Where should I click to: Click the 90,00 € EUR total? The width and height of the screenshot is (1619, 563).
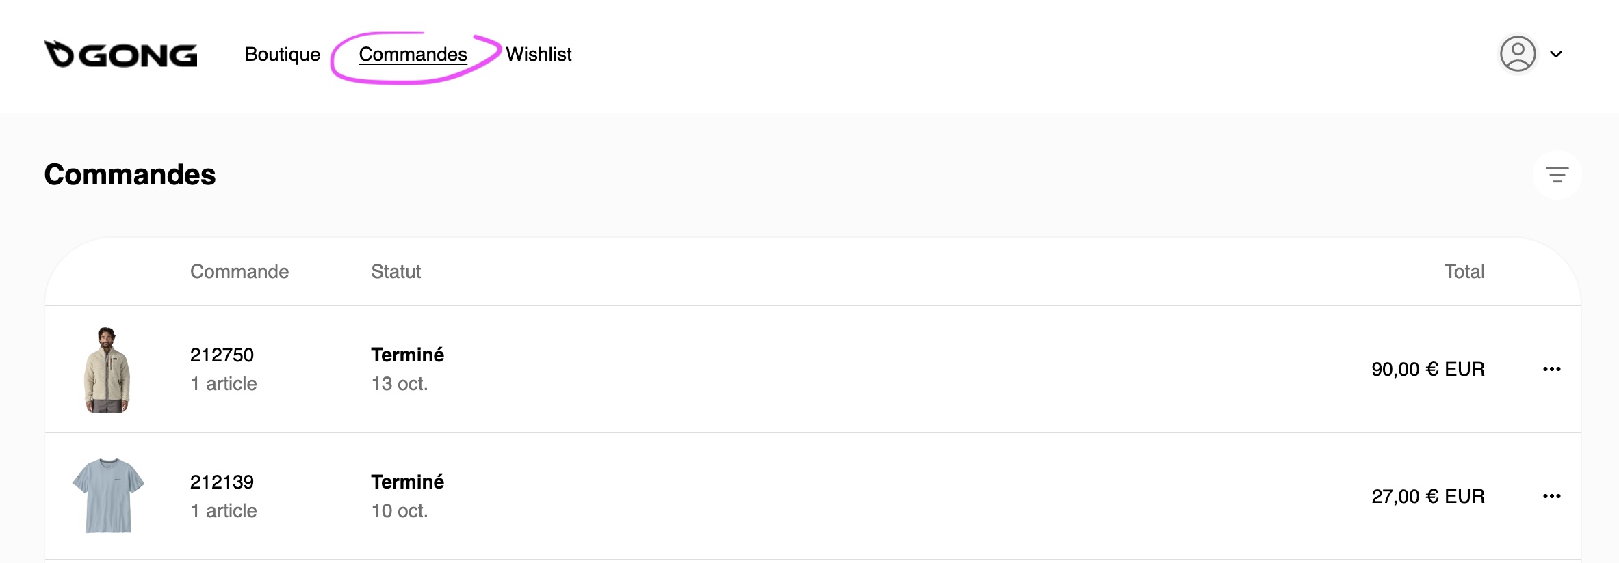point(1427,370)
